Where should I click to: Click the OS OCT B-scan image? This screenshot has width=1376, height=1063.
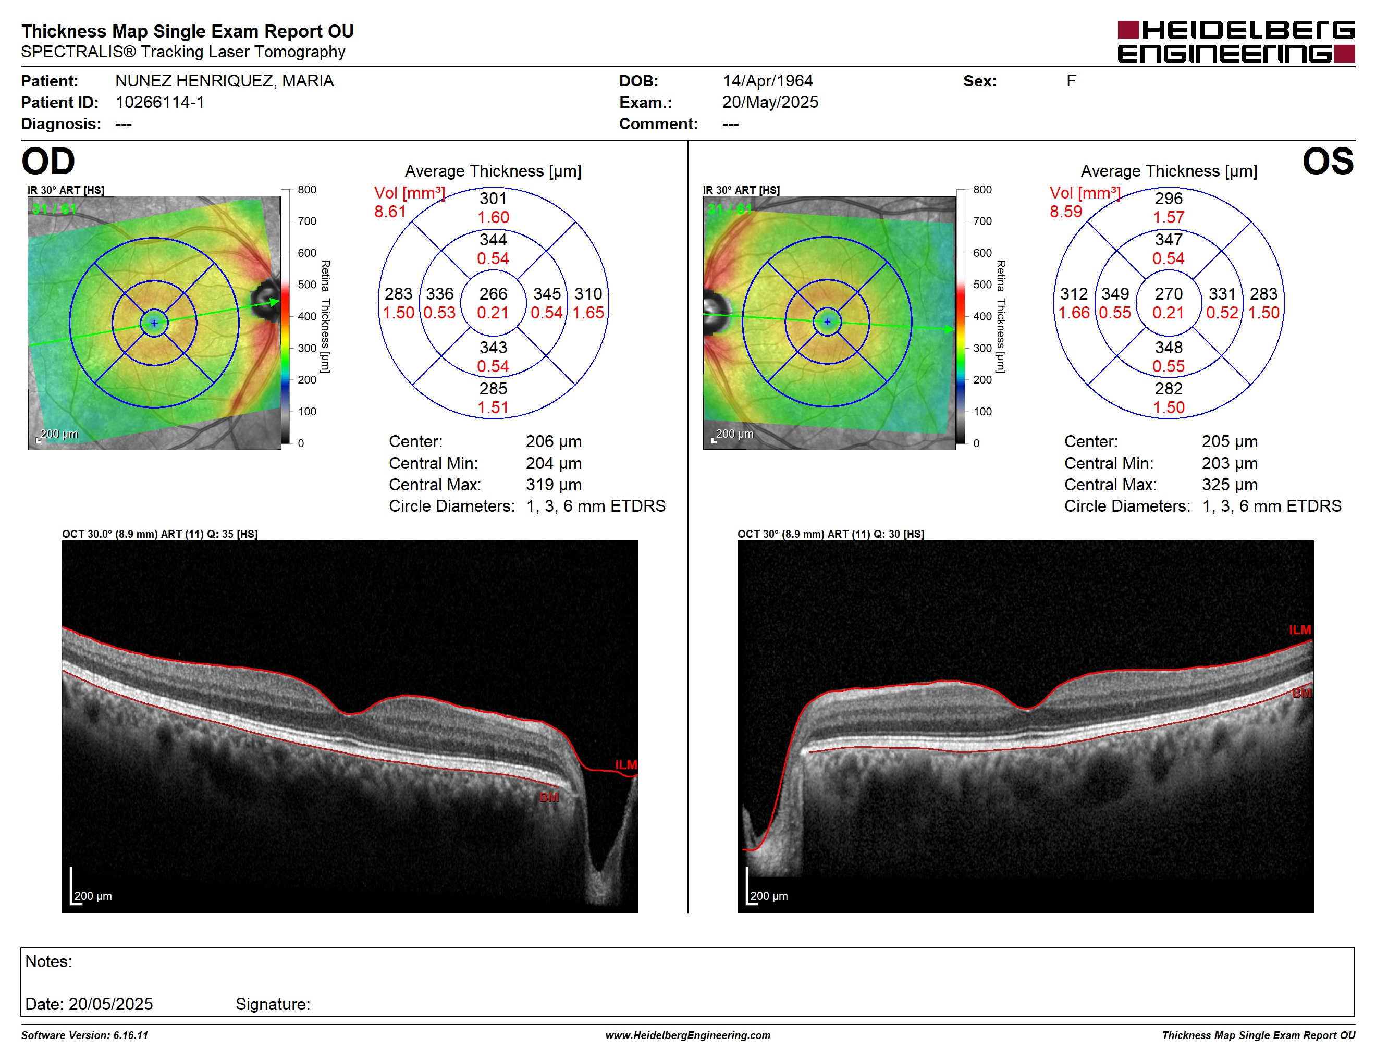[1025, 726]
